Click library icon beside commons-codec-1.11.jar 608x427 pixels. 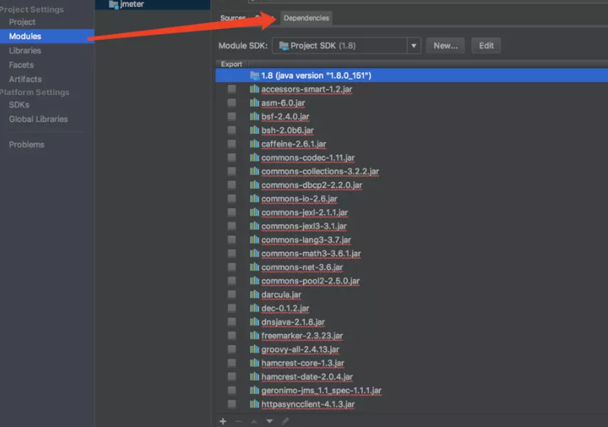coord(254,158)
